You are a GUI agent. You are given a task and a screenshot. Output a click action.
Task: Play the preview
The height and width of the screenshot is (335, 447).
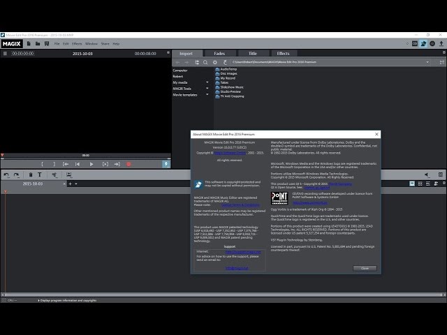[91, 164]
